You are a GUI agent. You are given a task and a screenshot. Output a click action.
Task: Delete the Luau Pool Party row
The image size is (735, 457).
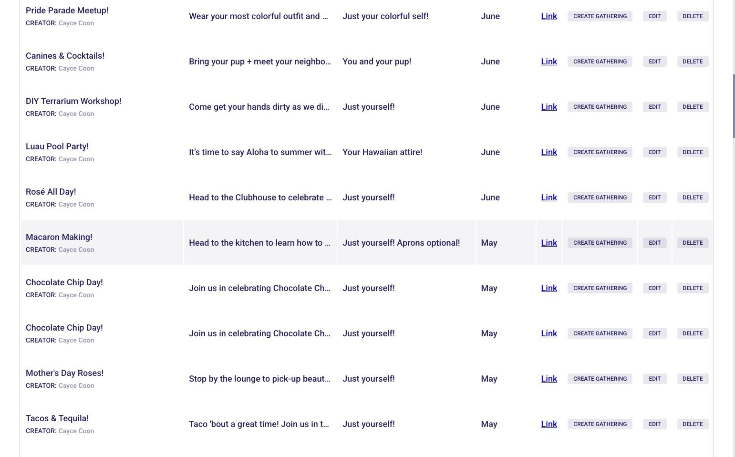tap(693, 152)
